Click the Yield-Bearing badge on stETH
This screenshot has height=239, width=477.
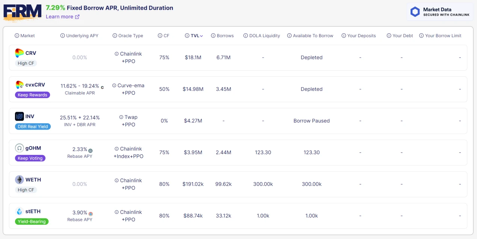32,222
